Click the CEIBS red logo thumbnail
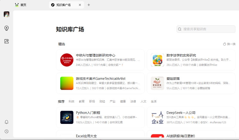The width and height of the screenshot is (239, 140). [67, 60]
